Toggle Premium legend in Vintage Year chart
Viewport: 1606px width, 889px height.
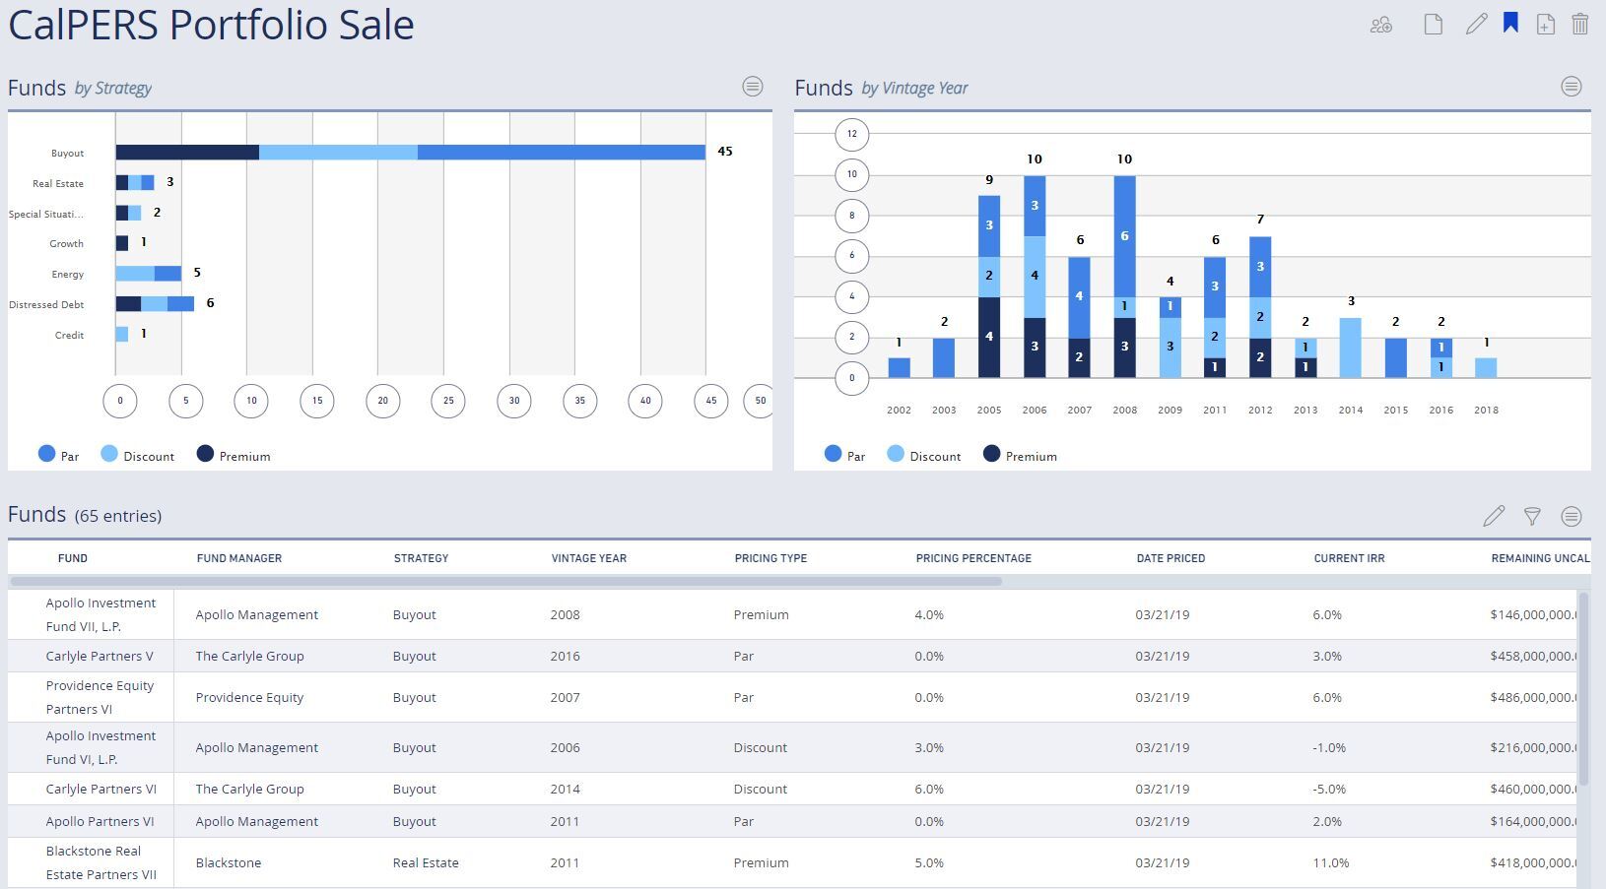point(1020,455)
